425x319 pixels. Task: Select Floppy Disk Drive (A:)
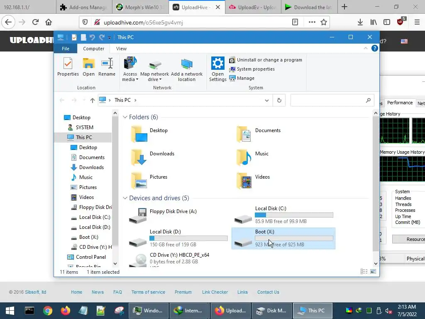[x=163, y=216]
